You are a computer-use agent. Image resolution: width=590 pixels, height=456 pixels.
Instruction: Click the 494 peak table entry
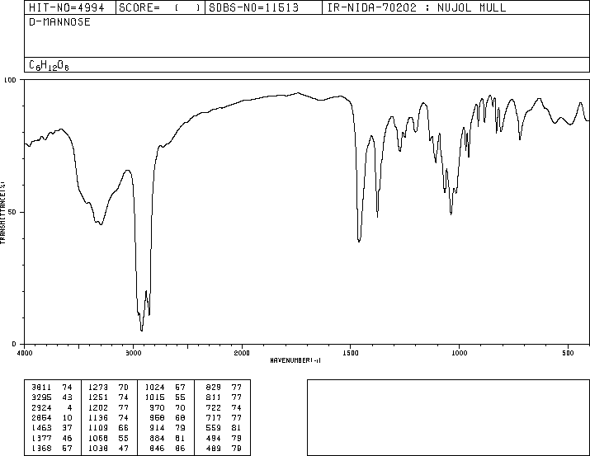click(x=213, y=438)
